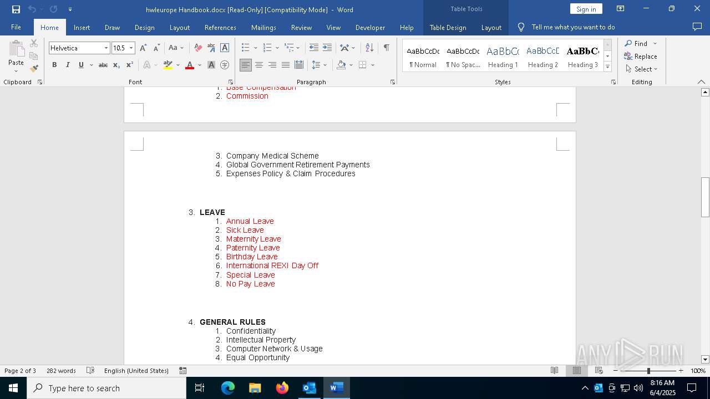Click the Sort icon
Viewport: 710px width, 399px height.
pos(369,48)
